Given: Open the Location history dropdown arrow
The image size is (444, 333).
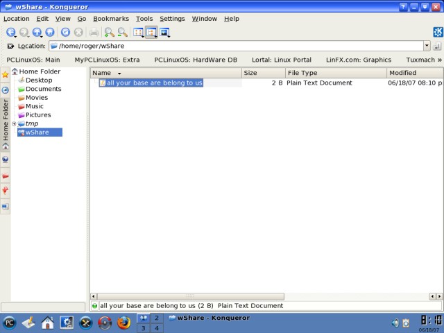Looking at the screenshot, I should 427,46.
